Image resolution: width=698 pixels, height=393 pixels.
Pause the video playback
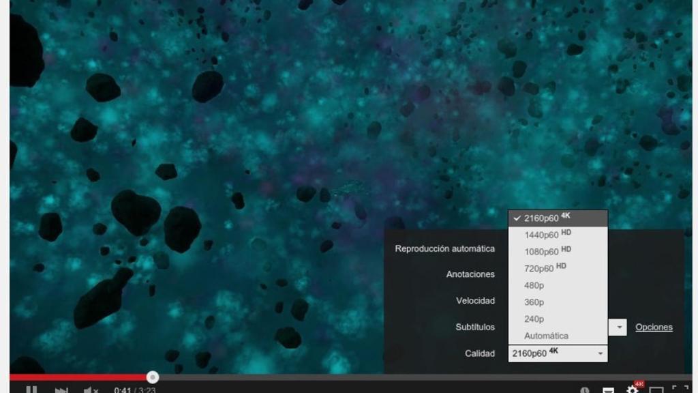click(32, 388)
